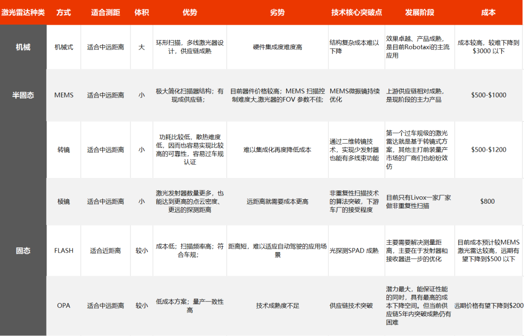
Task: Select 激光发射器数量更多 advantage cell
Action: pyautogui.click(x=190, y=201)
